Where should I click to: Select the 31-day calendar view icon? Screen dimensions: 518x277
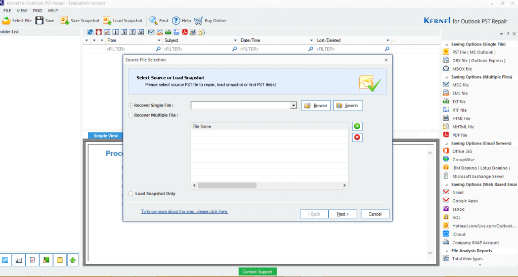tap(141, 32)
